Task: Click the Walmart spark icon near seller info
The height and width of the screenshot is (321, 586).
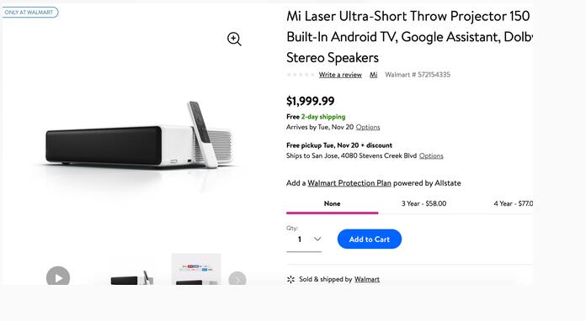Action: pyautogui.click(x=290, y=279)
